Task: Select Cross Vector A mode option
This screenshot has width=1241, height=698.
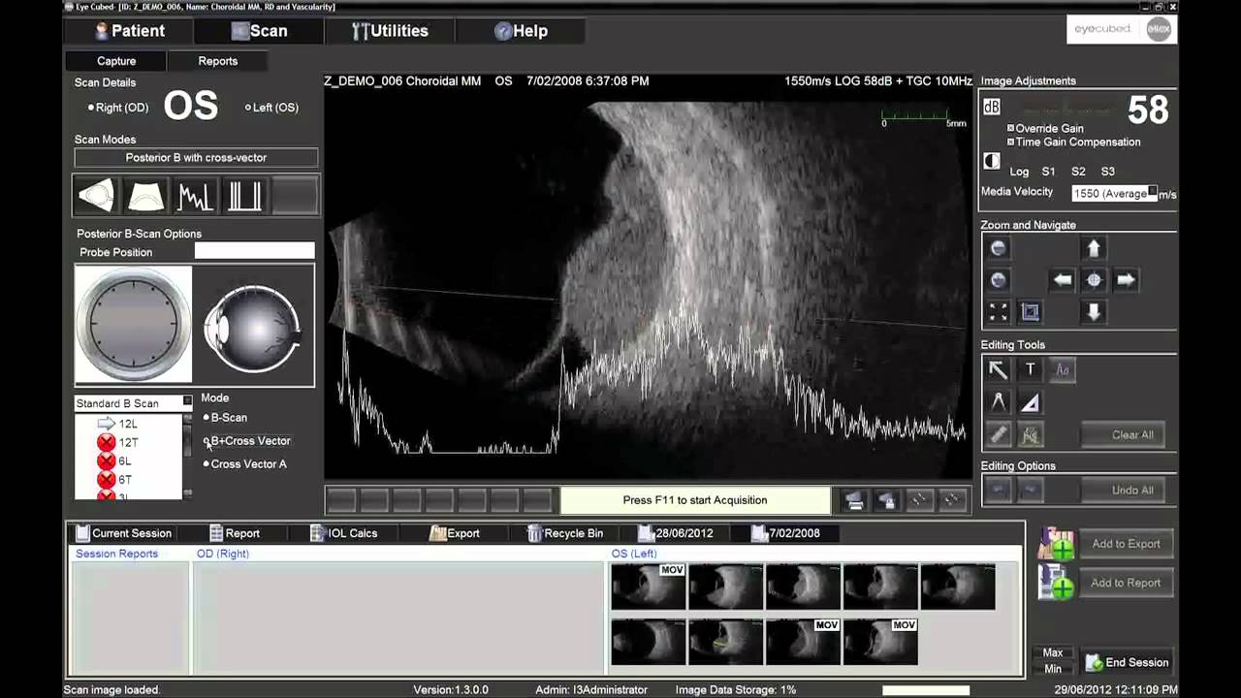Action: (x=244, y=464)
